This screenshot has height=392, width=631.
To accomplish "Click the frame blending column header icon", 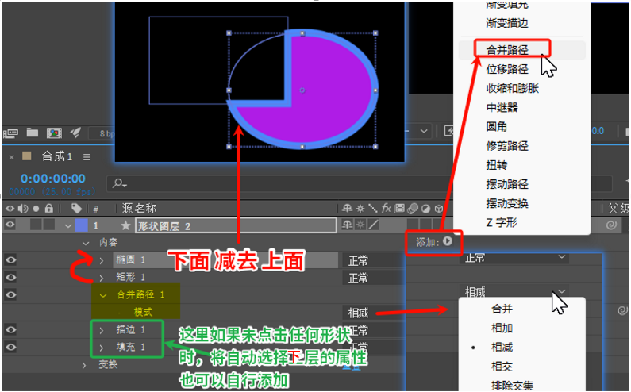I will [399, 208].
